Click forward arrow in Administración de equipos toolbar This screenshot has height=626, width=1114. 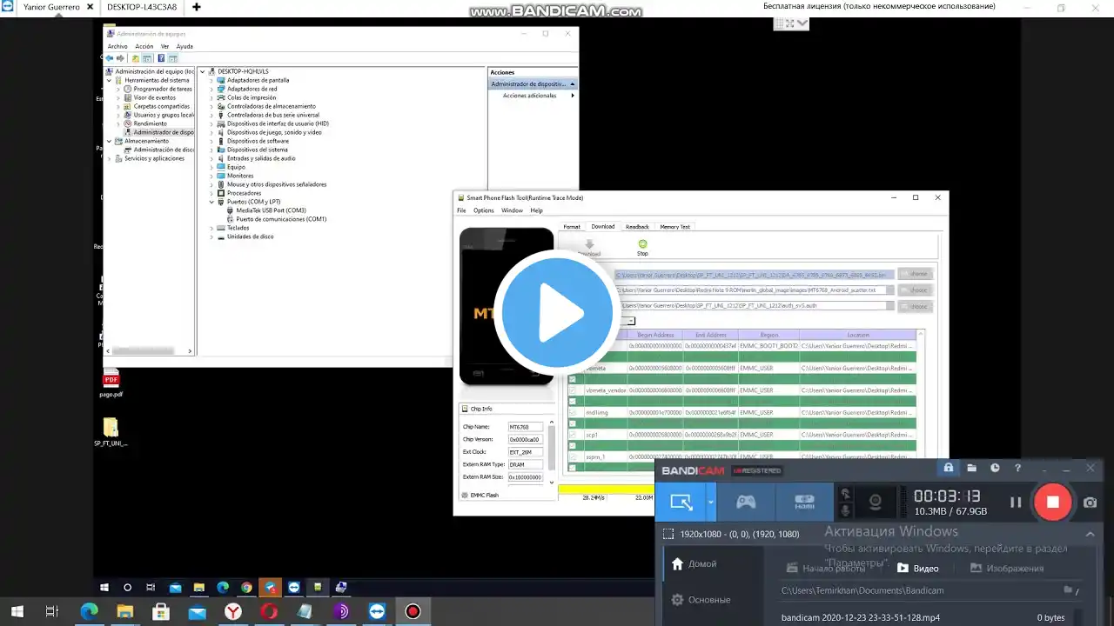point(120,58)
